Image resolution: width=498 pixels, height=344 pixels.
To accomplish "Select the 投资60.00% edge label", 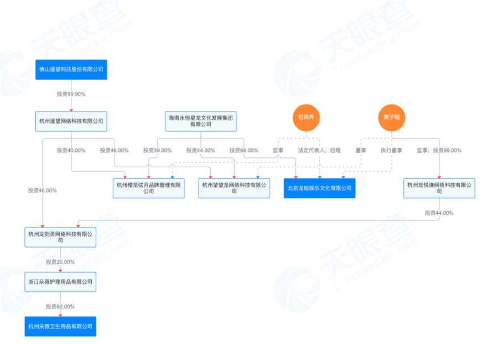I will 60,306.
